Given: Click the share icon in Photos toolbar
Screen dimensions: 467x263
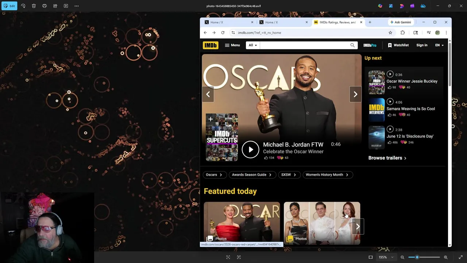Looking at the screenshot, I should 55,6.
